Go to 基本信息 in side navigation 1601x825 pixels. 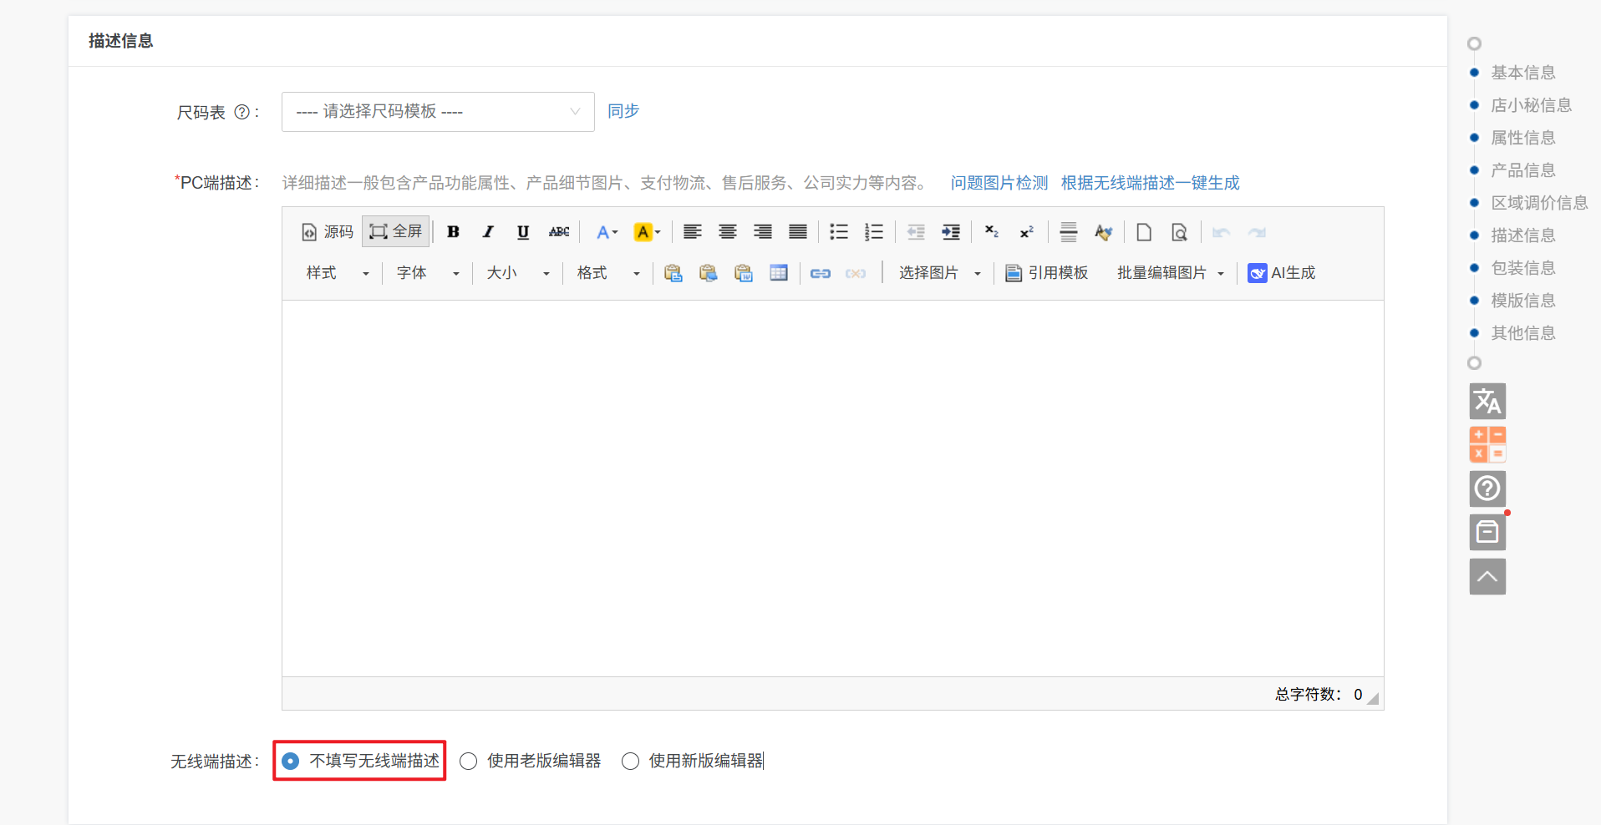(1522, 73)
